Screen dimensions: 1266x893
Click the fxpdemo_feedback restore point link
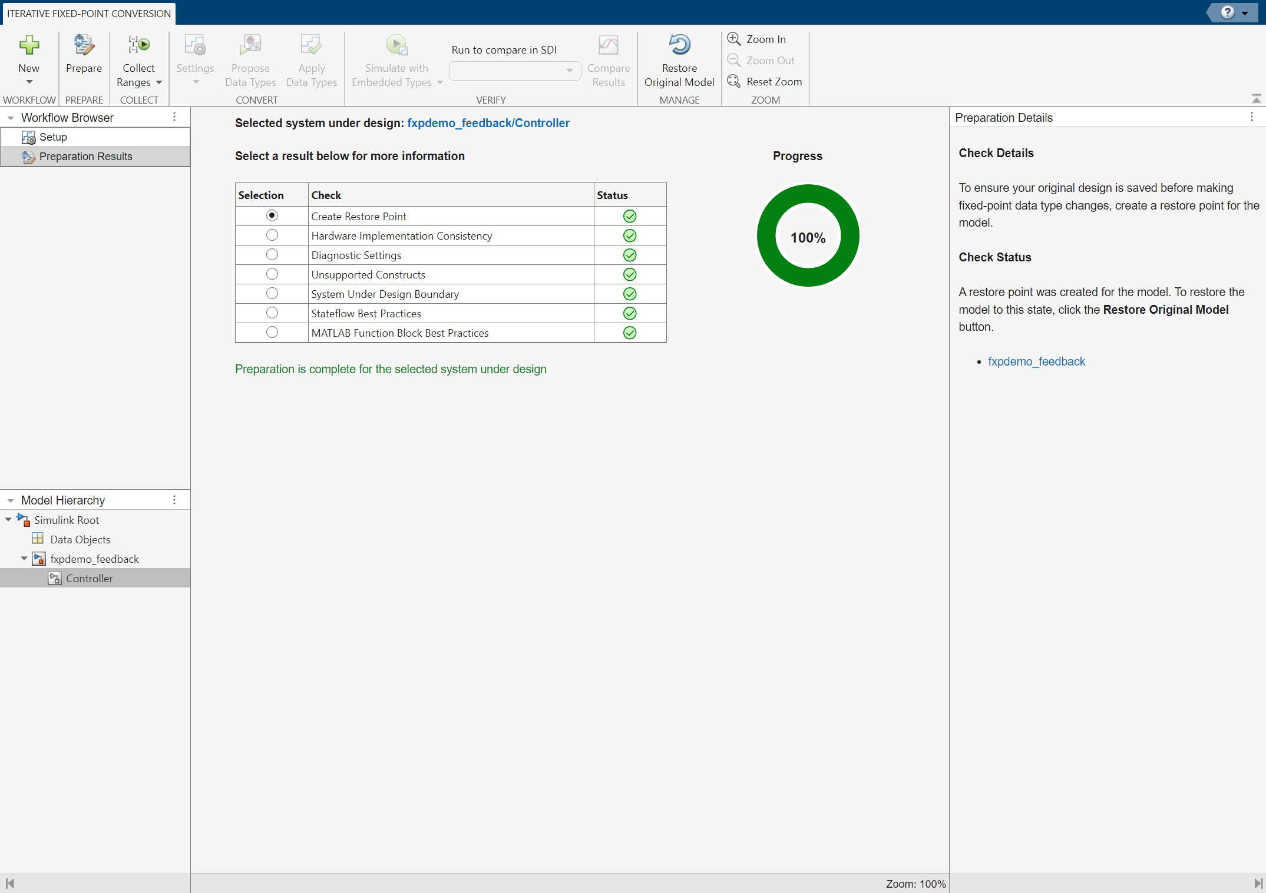coord(1037,360)
